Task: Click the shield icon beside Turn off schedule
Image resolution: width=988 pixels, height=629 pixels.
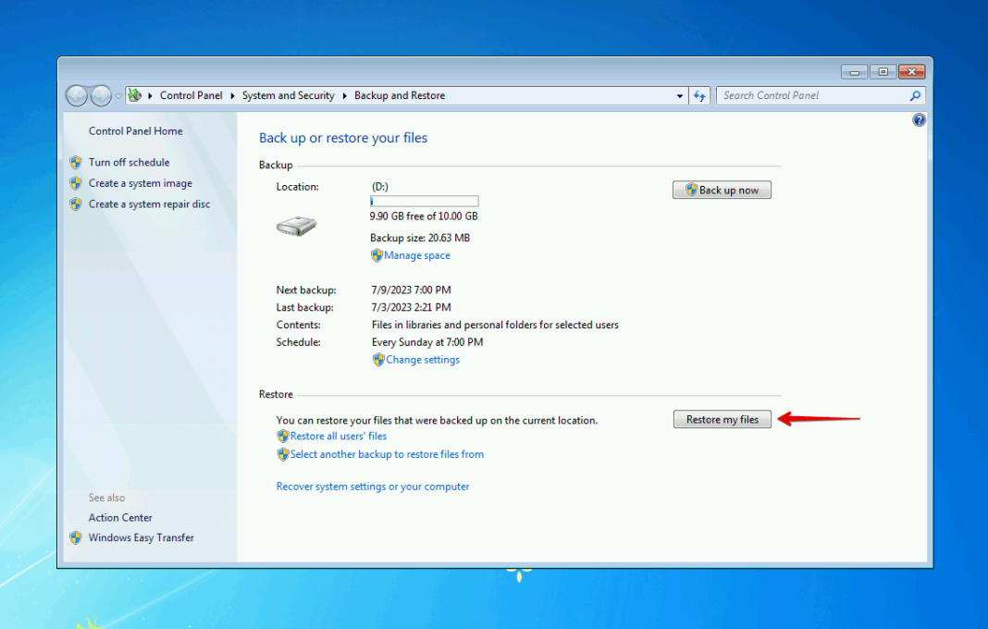Action: [75, 162]
